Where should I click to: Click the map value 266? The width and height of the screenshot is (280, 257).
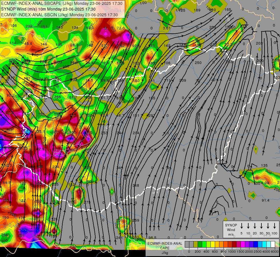pos(57,97)
